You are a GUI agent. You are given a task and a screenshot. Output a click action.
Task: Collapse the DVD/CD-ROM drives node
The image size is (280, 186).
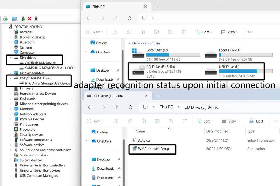coord(11,78)
